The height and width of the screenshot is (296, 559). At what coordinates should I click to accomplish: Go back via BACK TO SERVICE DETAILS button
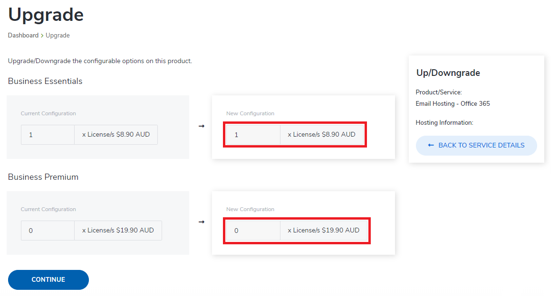(476, 146)
